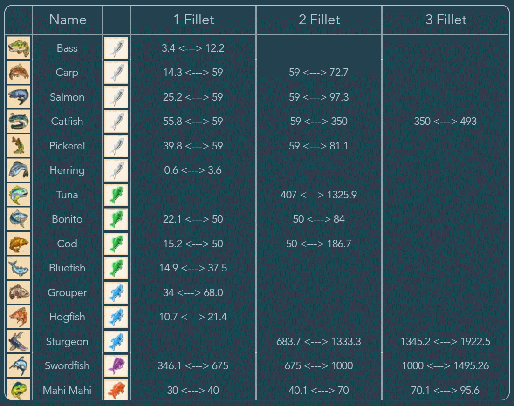514x406 pixels.
Task: Click the white fillet icon beside Carp
Action: coord(116,72)
